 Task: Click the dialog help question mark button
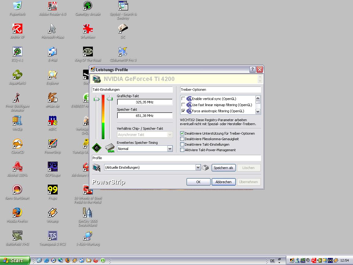coord(252,69)
